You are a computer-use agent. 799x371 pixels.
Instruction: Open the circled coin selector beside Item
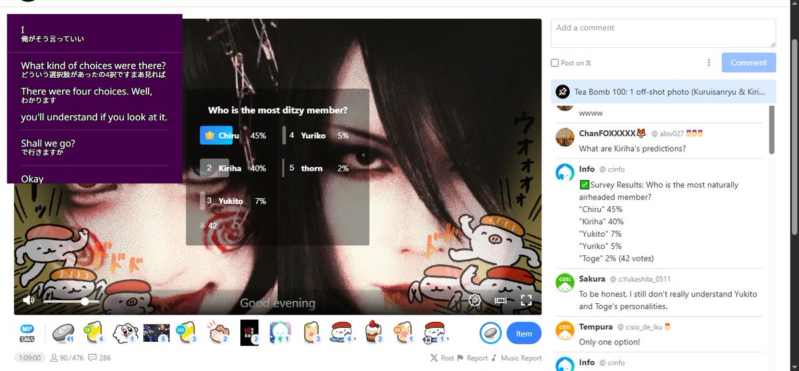490,332
